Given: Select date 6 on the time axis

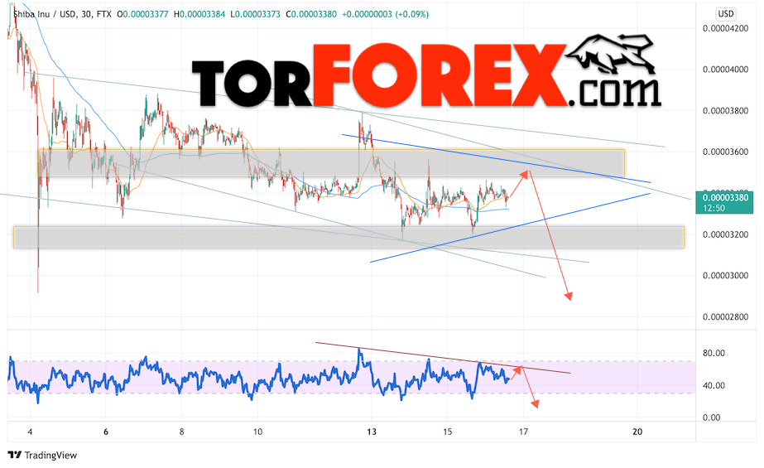Looking at the screenshot, I should [x=106, y=432].
